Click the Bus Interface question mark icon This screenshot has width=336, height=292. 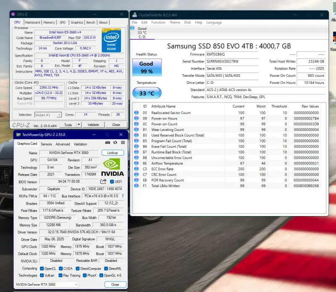tap(123, 196)
